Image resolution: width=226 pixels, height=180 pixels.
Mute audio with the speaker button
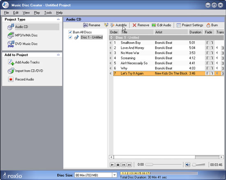click(187, 164)
